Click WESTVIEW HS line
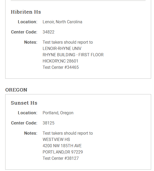Screen dimensions: 154x171 (x=56, y=139)
